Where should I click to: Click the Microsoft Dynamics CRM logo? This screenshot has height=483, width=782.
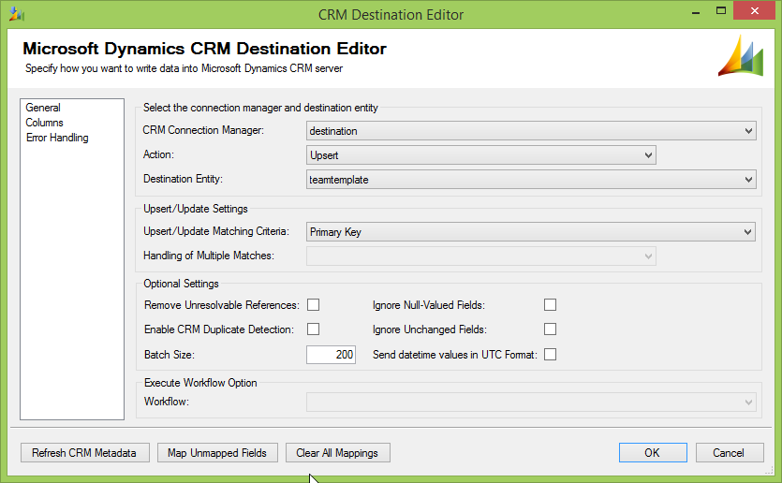[x=741, y=55]
